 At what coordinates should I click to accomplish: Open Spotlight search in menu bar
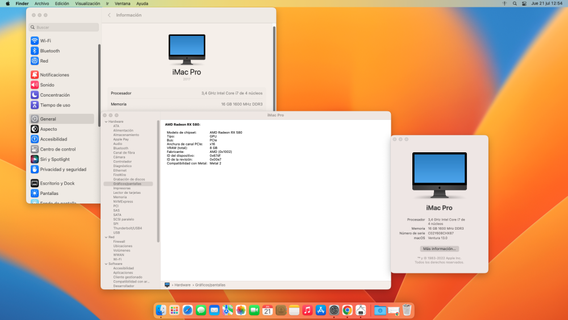tap(515, 3)
